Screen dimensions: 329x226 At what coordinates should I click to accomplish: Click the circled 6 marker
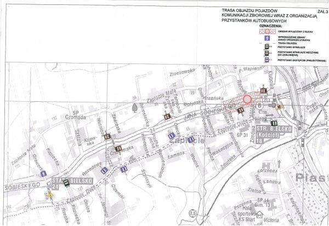259,106
